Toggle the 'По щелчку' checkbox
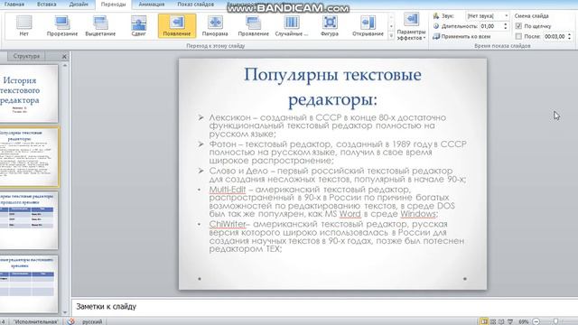Image resolution: width=578 pixels, height=325 pixels. click(x=518, y=26)
